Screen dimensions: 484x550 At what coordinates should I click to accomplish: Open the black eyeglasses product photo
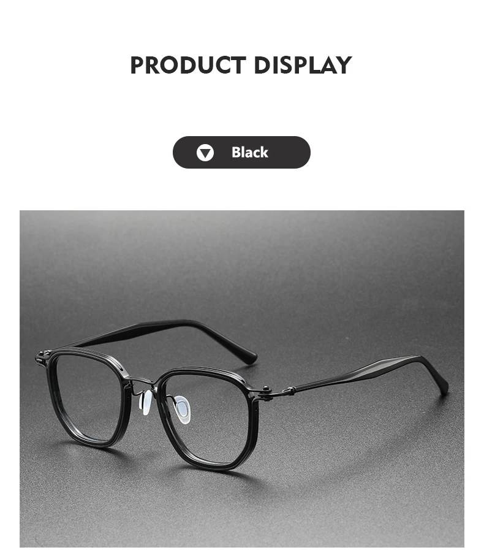pyautogui.click(x=242, y=379)
